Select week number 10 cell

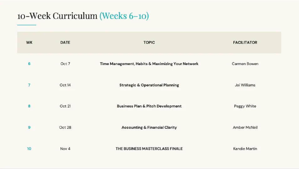(x=29, y=149)
